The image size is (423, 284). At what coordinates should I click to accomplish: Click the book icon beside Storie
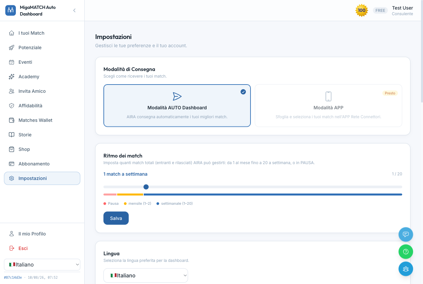[12, 135]
